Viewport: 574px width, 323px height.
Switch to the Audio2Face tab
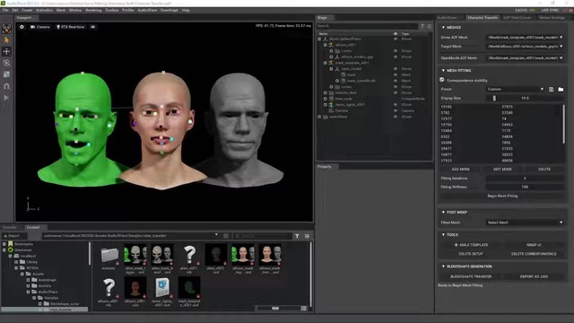[x=448, y=18]
